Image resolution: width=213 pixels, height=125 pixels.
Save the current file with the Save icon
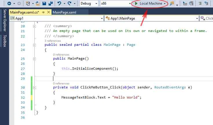coord(44,3)
